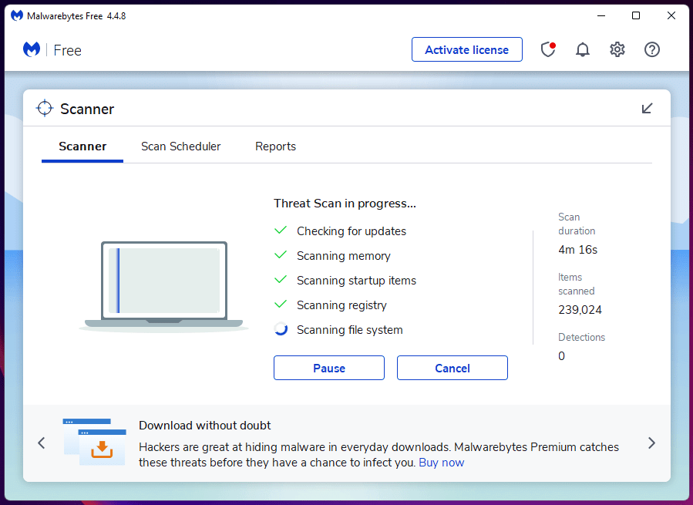Click the checkmark beside Scanning registry

[x=281, y=305]
